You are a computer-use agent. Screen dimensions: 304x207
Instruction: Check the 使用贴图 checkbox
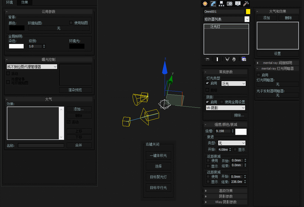pos(71,23)
